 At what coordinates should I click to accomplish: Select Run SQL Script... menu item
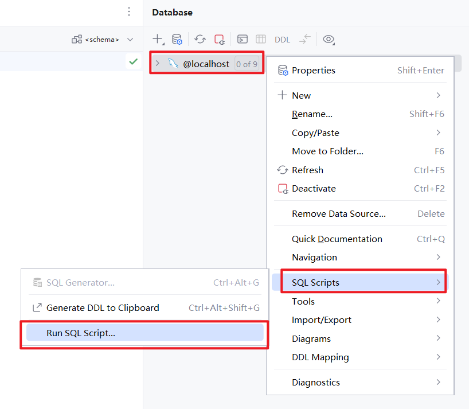[x=81, y=333]
